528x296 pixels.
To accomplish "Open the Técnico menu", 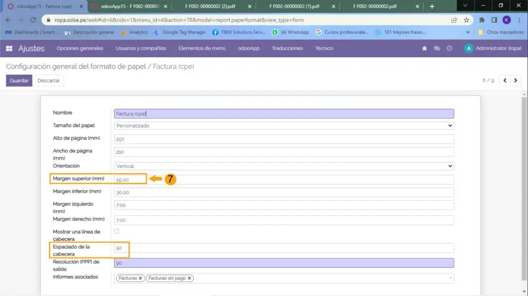I will pos(324,48).
